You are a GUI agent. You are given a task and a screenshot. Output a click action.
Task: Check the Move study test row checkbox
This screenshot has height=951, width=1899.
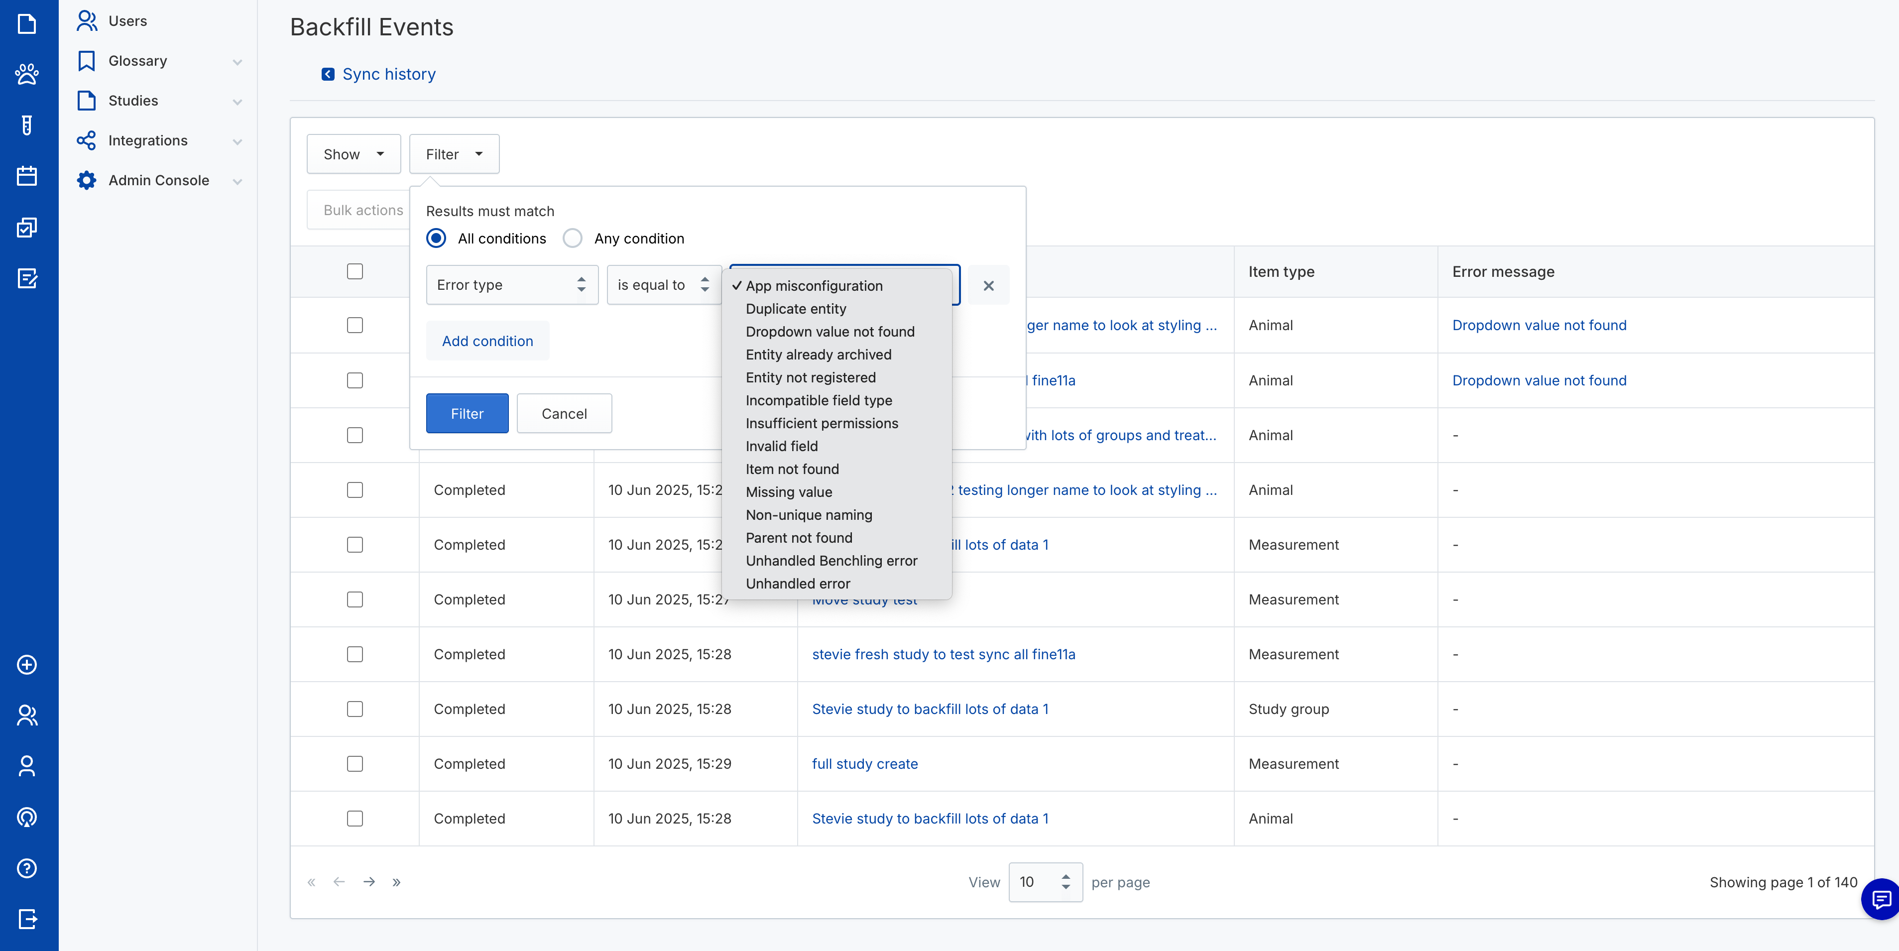tap(356, 599)
